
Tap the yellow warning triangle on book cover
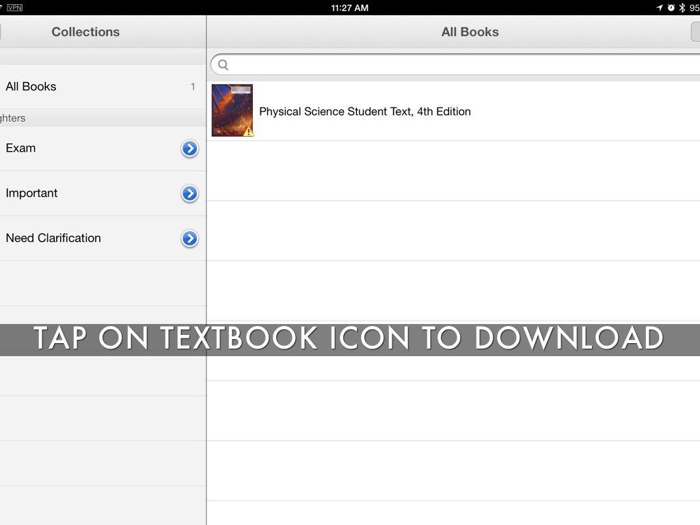tap(248, 131)
